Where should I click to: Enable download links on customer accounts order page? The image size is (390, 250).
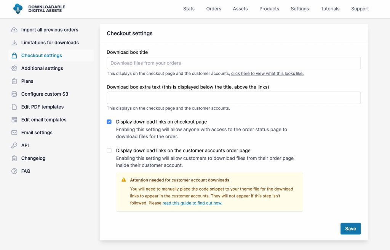[x=109, y=151]
